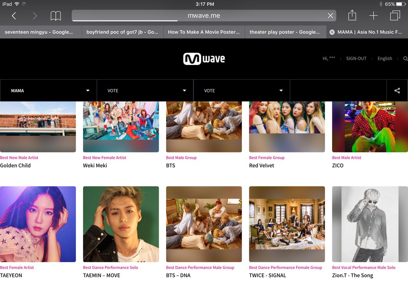Open Best Male Group category link
Viewport: 408px width, 306px height.
(181, 157)
